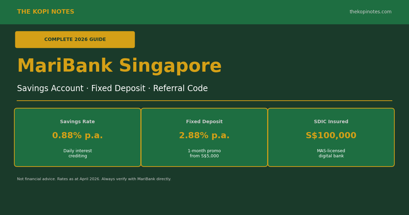Click the COMPLETE 2026 GUIDE badge
This screenshot has height=215, width=409.
[75, 40]
